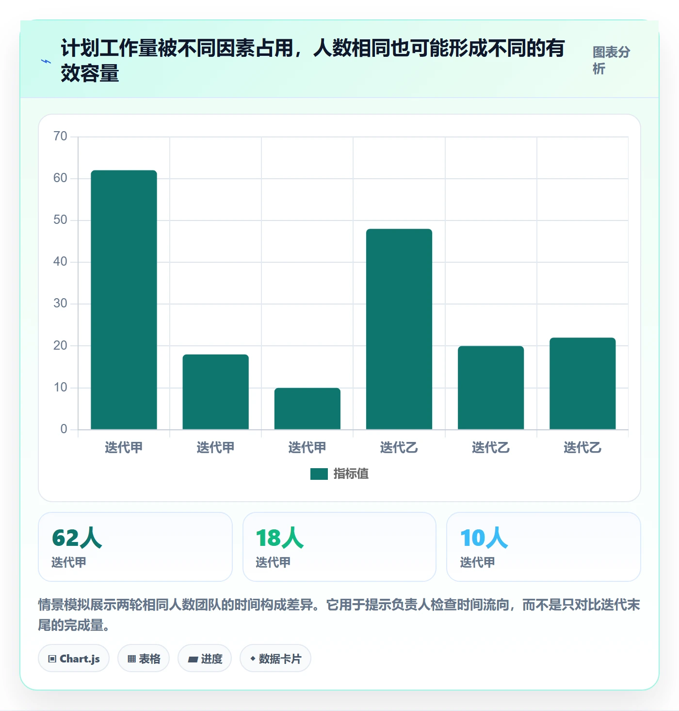The image size is (679, 711).
Task: Select the shortest bar with value 10
Action: pyautogui.click(x=307, y=408)
